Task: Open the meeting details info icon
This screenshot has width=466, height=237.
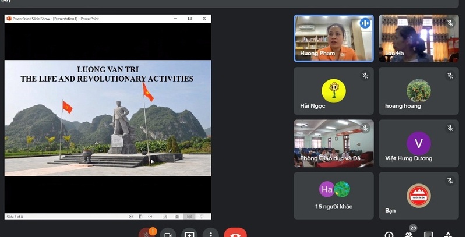Action: tap(389, 235)
